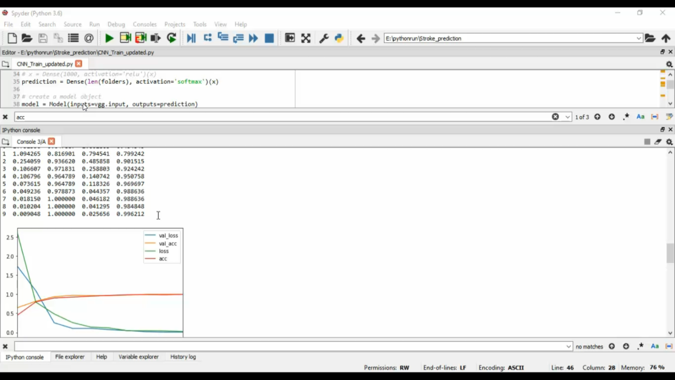Open the Debug menu

click(116, 24)
